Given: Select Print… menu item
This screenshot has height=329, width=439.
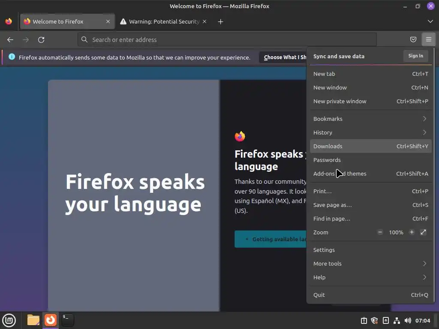Looking at the screenshot, I should 371,191.
